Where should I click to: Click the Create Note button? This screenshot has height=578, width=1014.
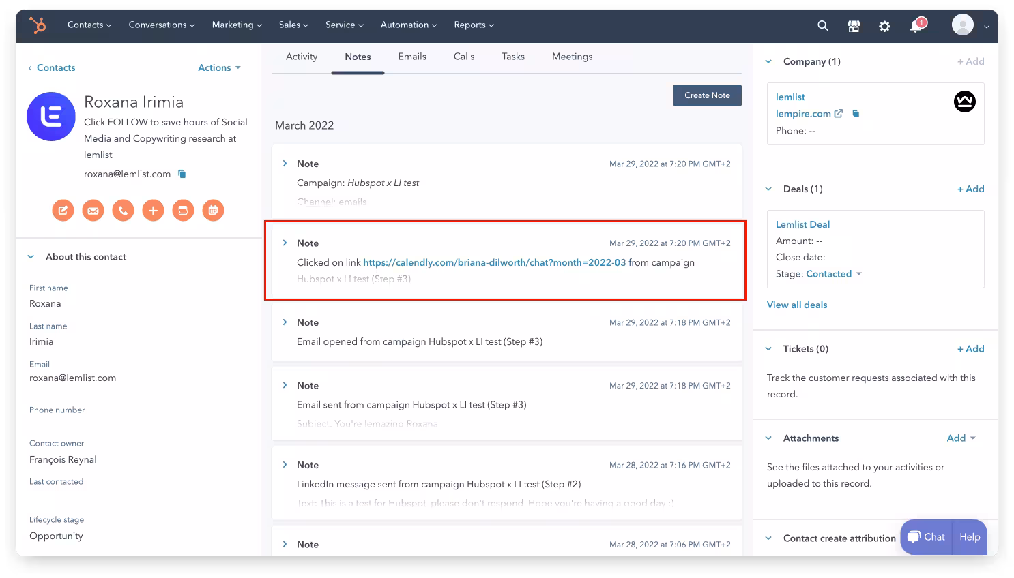point(707,95)
